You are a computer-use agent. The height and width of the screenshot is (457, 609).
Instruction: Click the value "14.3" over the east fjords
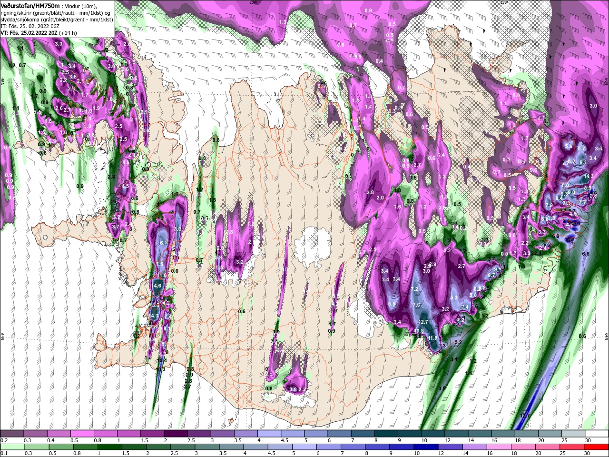click(588, 176)
